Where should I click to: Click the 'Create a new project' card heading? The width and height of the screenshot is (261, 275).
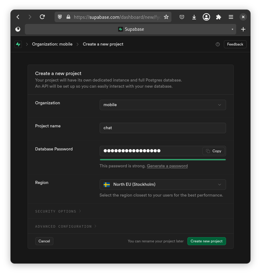(58, 74)
